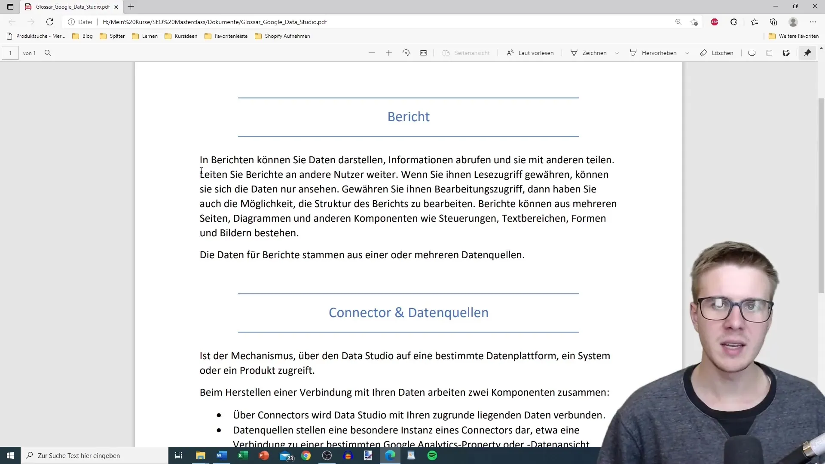Screen dimensions: 825x464
Task: Open the Extensions puzzle icon
Action: point(734,22)
